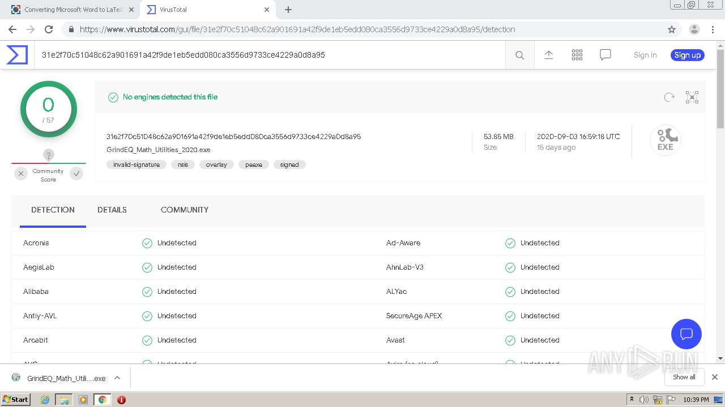Click the search magnifier icon
This screenshot has width=725, height=407.
519,55
